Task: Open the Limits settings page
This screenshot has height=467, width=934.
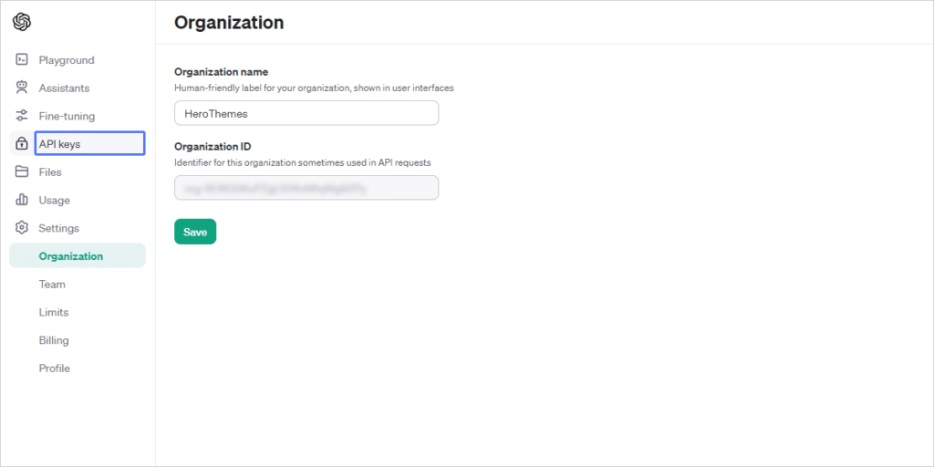Action: point(54,312)
